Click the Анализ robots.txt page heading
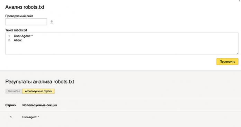 coord(25,7)
